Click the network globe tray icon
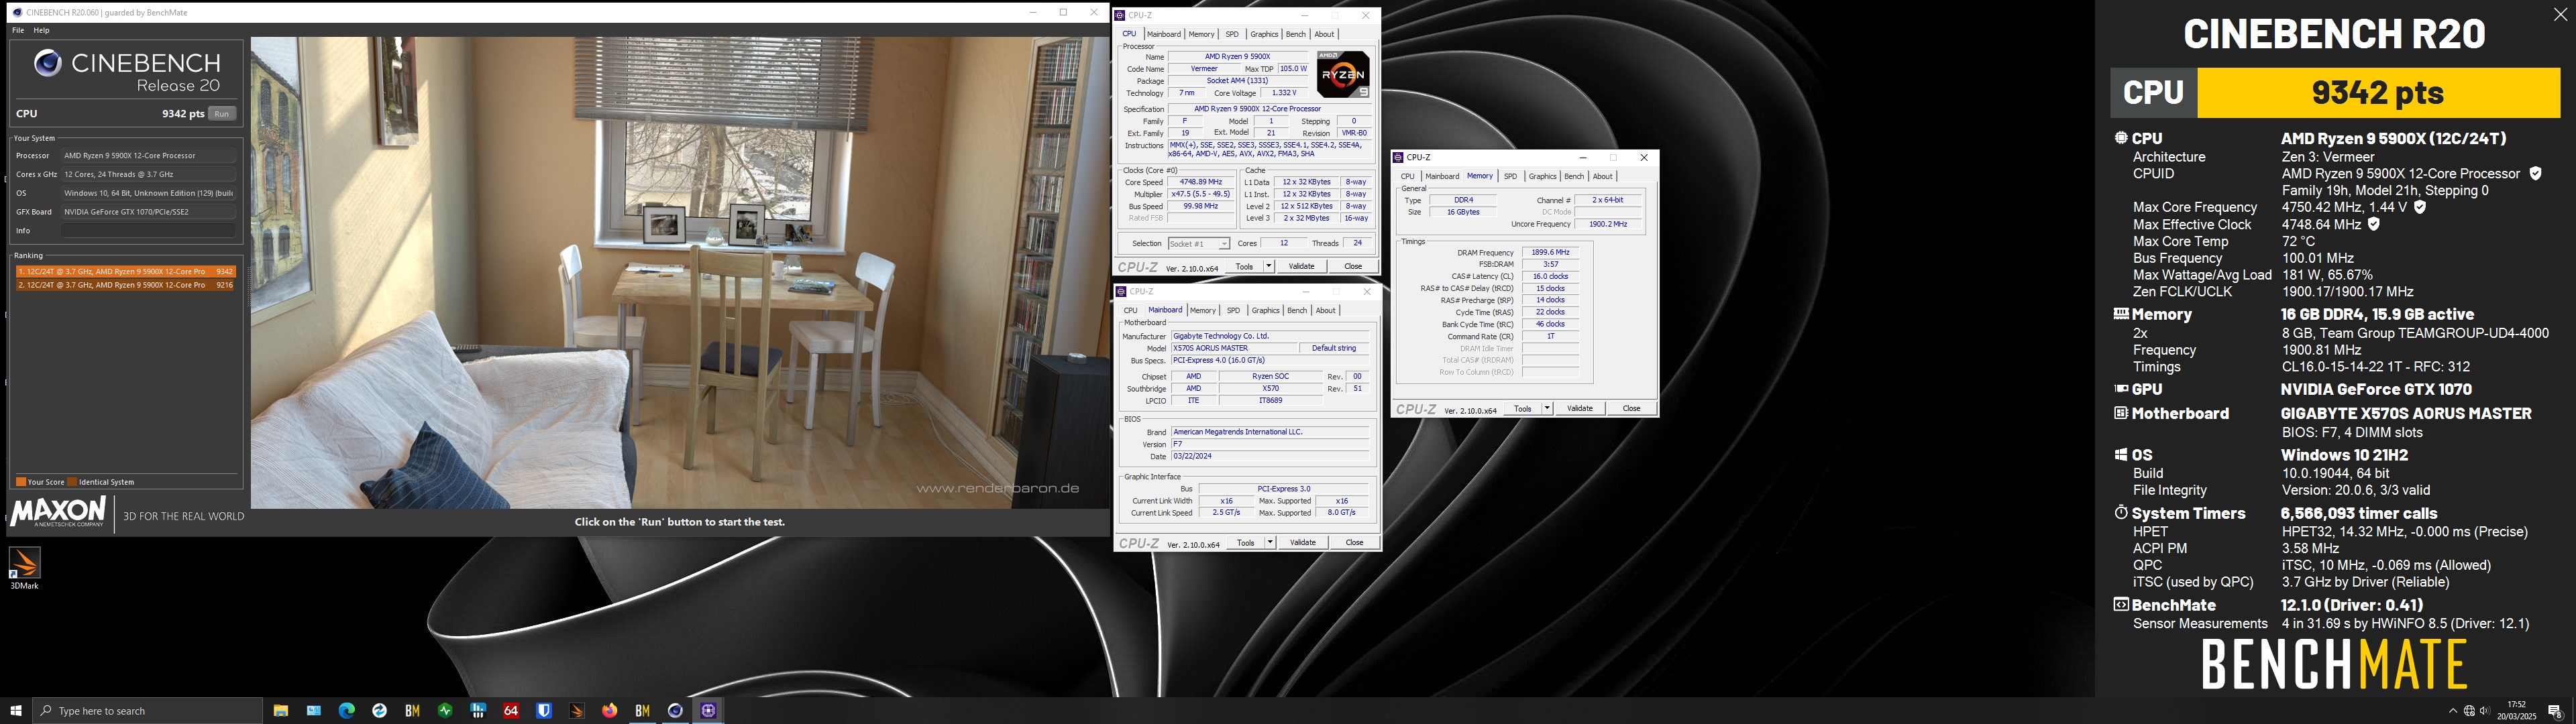This screenshot has height=724, width=2576. click(2469, 711)
